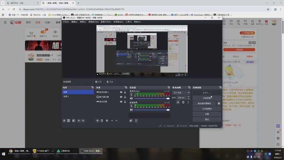
Task: Open 工具(T) menu in OBS
Action: 129,22
